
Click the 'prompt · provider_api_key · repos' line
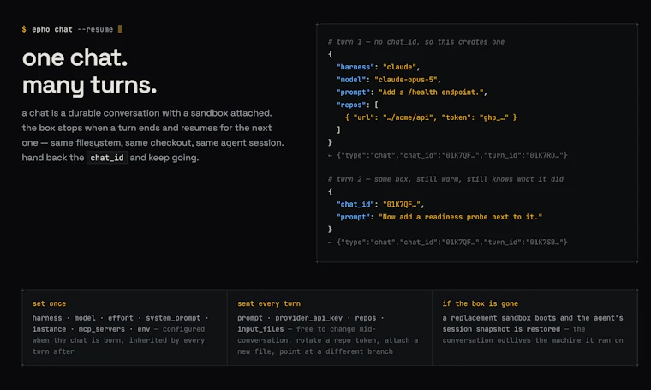click(311, 318)
